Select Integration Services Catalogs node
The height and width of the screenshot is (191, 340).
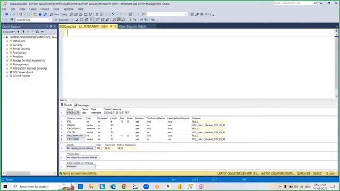(30, 68)
